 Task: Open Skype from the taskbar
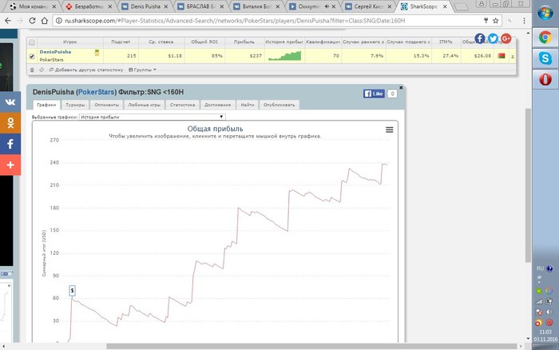[x=545, y=58]
